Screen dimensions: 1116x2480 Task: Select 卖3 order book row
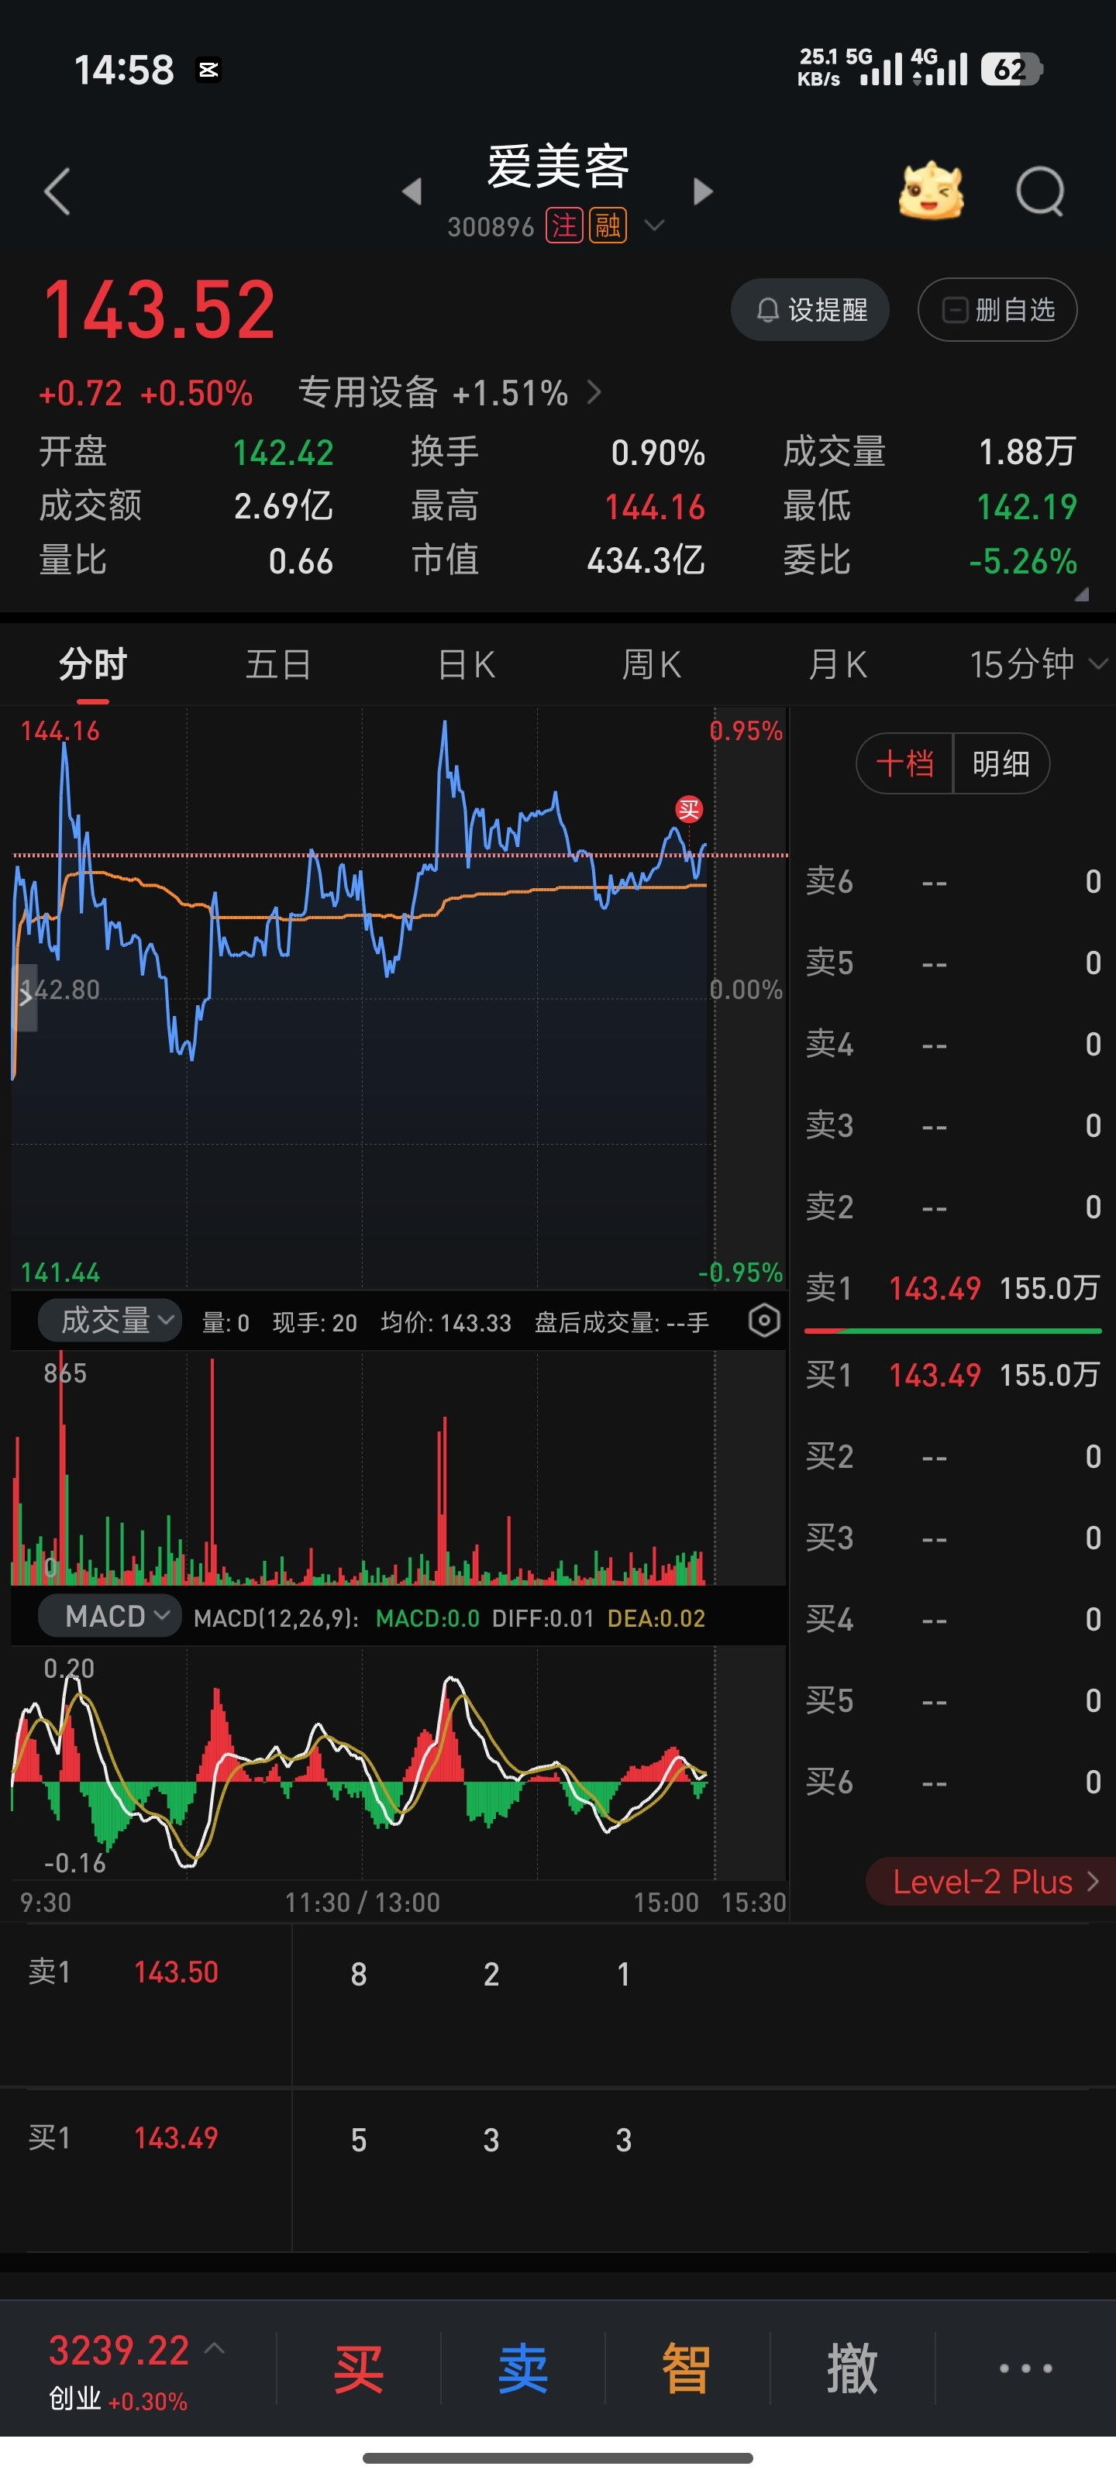pos(953,1125)
